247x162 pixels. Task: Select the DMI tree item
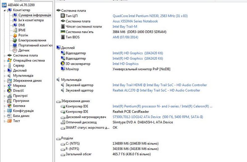22,25
